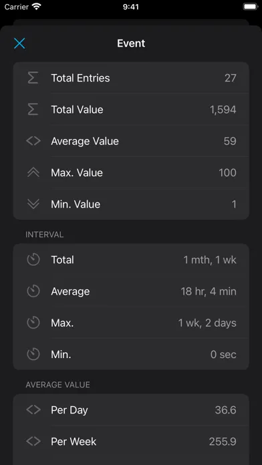Tap the angle brackets icon beside Per Week
Screen dimensions: 262x465
pos(33,441)
